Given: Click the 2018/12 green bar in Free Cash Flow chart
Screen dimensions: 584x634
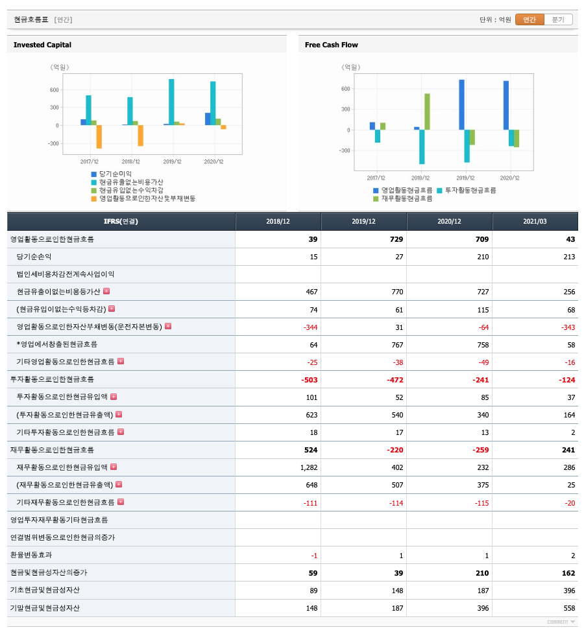Looking at the screenshot, I should pos(427,112).
